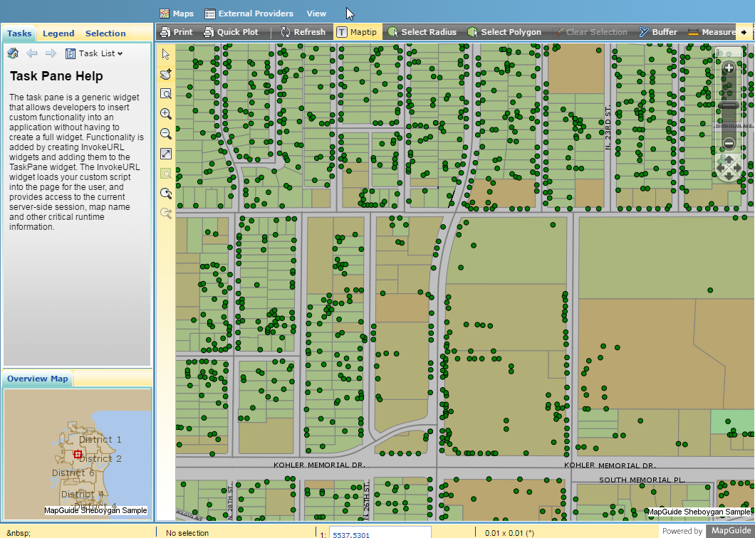This screenshot has width=755, height=538.
Task: Click the MapGuide logo in status bar
Action: (731, 531)
